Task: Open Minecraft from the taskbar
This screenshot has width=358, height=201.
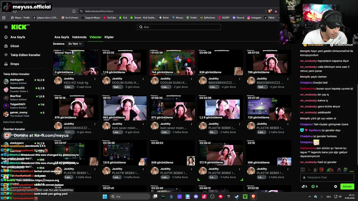Action: pyautogui.click(x=245, y=197)
